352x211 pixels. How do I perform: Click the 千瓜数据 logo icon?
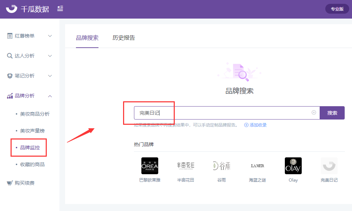[x=12, y=9]
